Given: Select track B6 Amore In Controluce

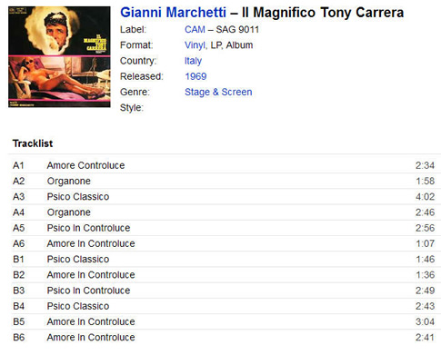Looking at the screenshot, I should pos(224,338).
